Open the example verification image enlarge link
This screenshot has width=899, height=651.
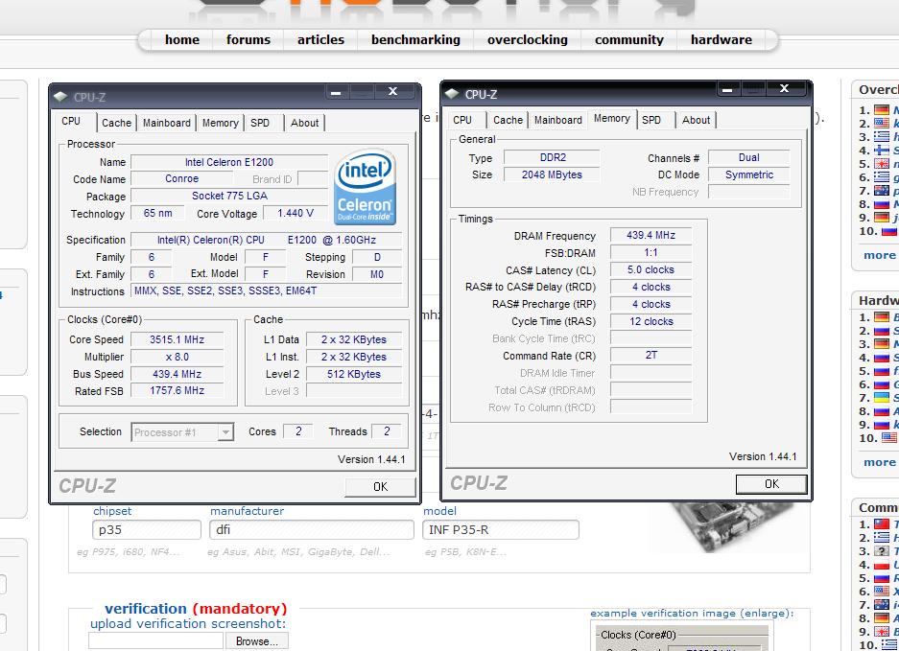(692, 614)
